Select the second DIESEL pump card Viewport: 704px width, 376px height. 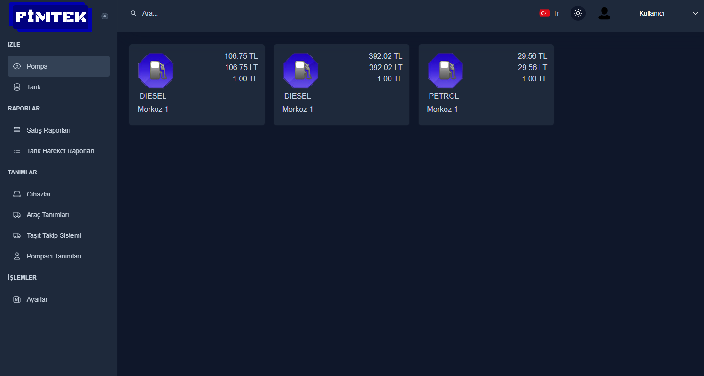coord(341,85)
